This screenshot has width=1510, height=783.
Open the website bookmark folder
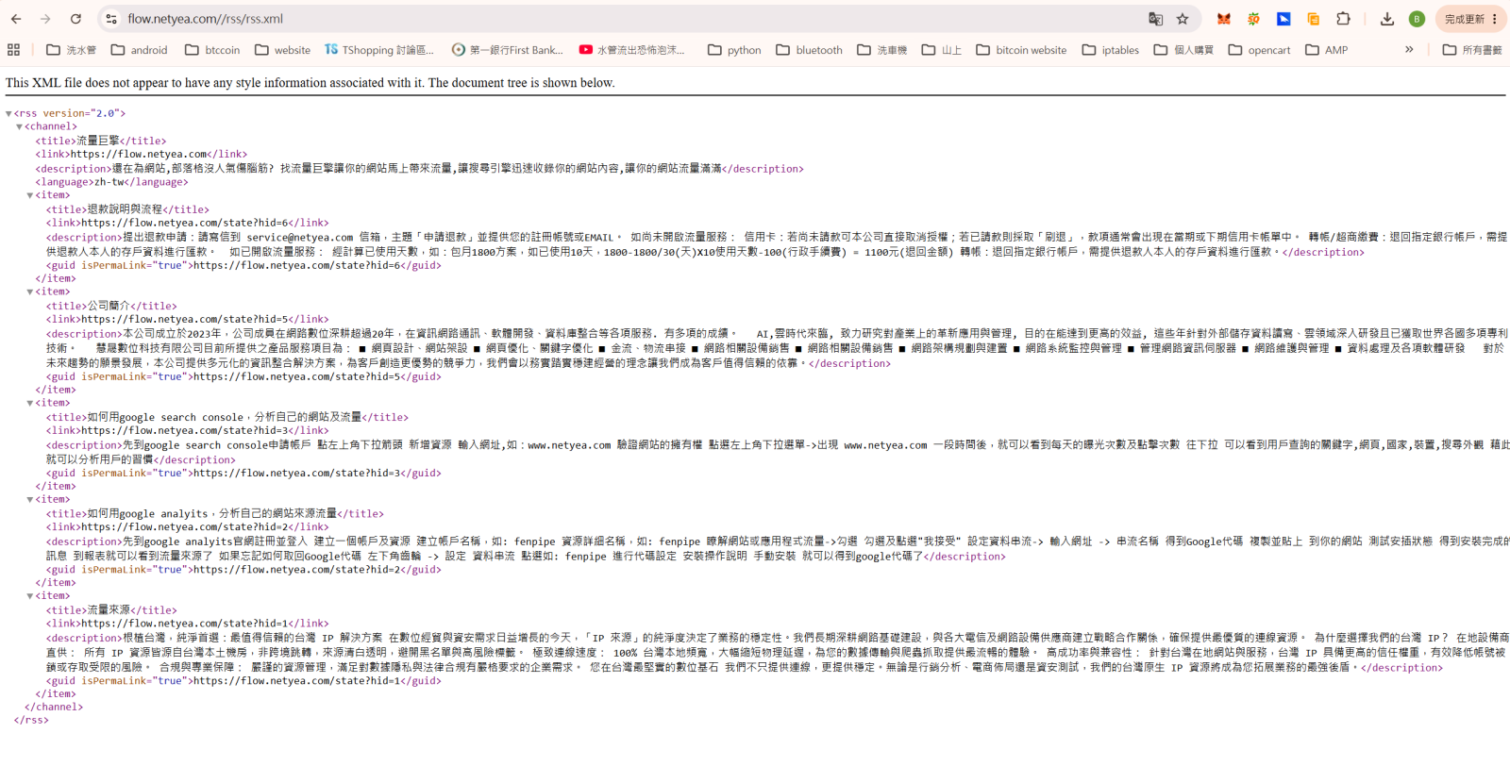282,50
